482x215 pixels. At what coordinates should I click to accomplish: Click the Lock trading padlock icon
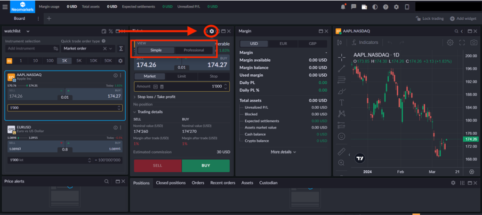coord(418,18)
